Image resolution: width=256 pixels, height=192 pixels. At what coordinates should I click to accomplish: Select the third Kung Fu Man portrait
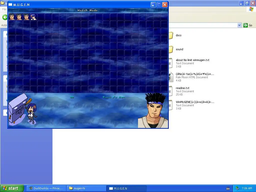point(26,17)
